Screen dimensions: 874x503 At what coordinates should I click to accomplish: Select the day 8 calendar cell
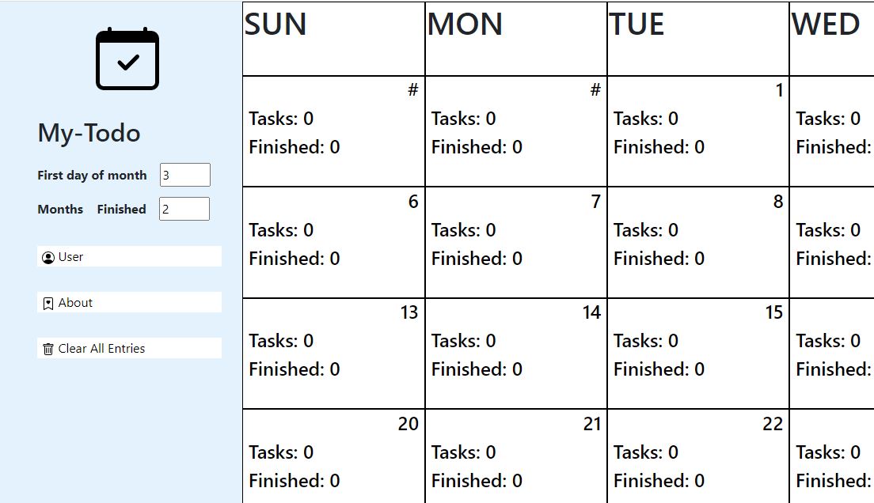[x=698, y=242]
